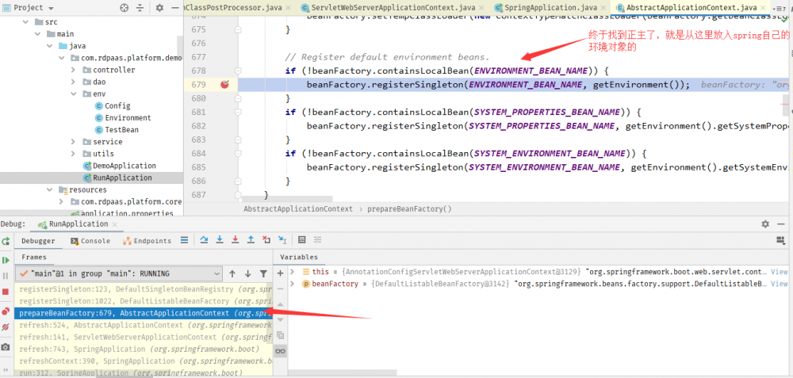Viewport: 793px width, 378px height.
Task: Click the Force Step Into icon
Action: pyautogui.click(x=236, y=239)
